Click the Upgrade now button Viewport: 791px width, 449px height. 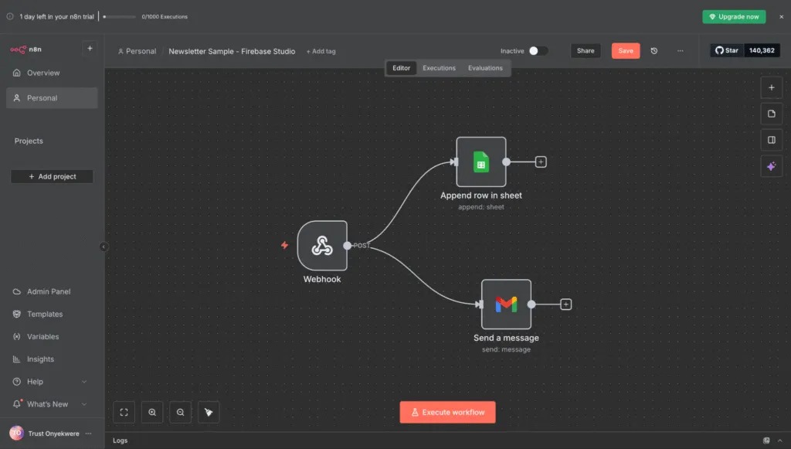(x=734, y=16)
